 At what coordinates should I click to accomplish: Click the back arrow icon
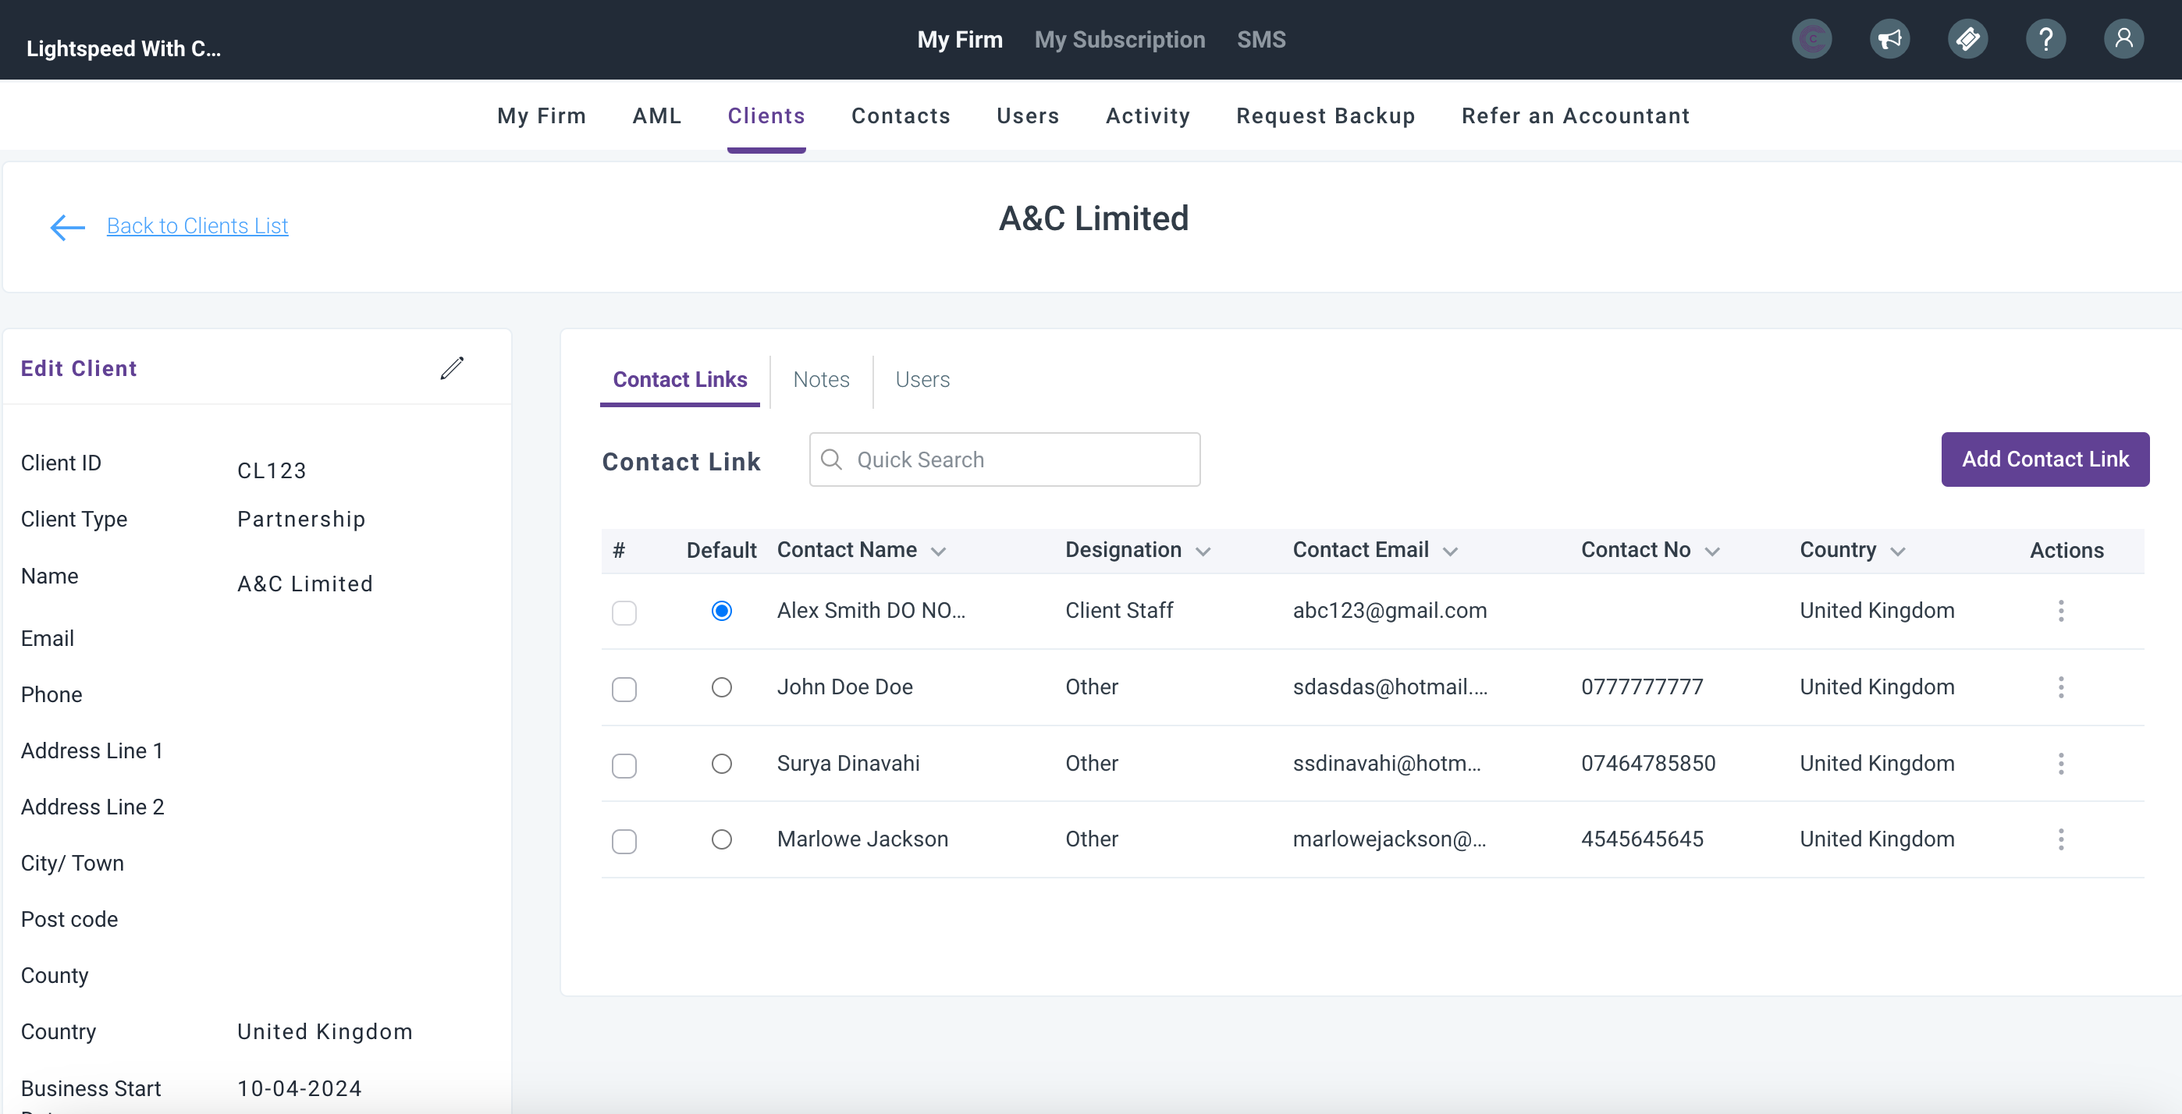(x=68, y=227)
